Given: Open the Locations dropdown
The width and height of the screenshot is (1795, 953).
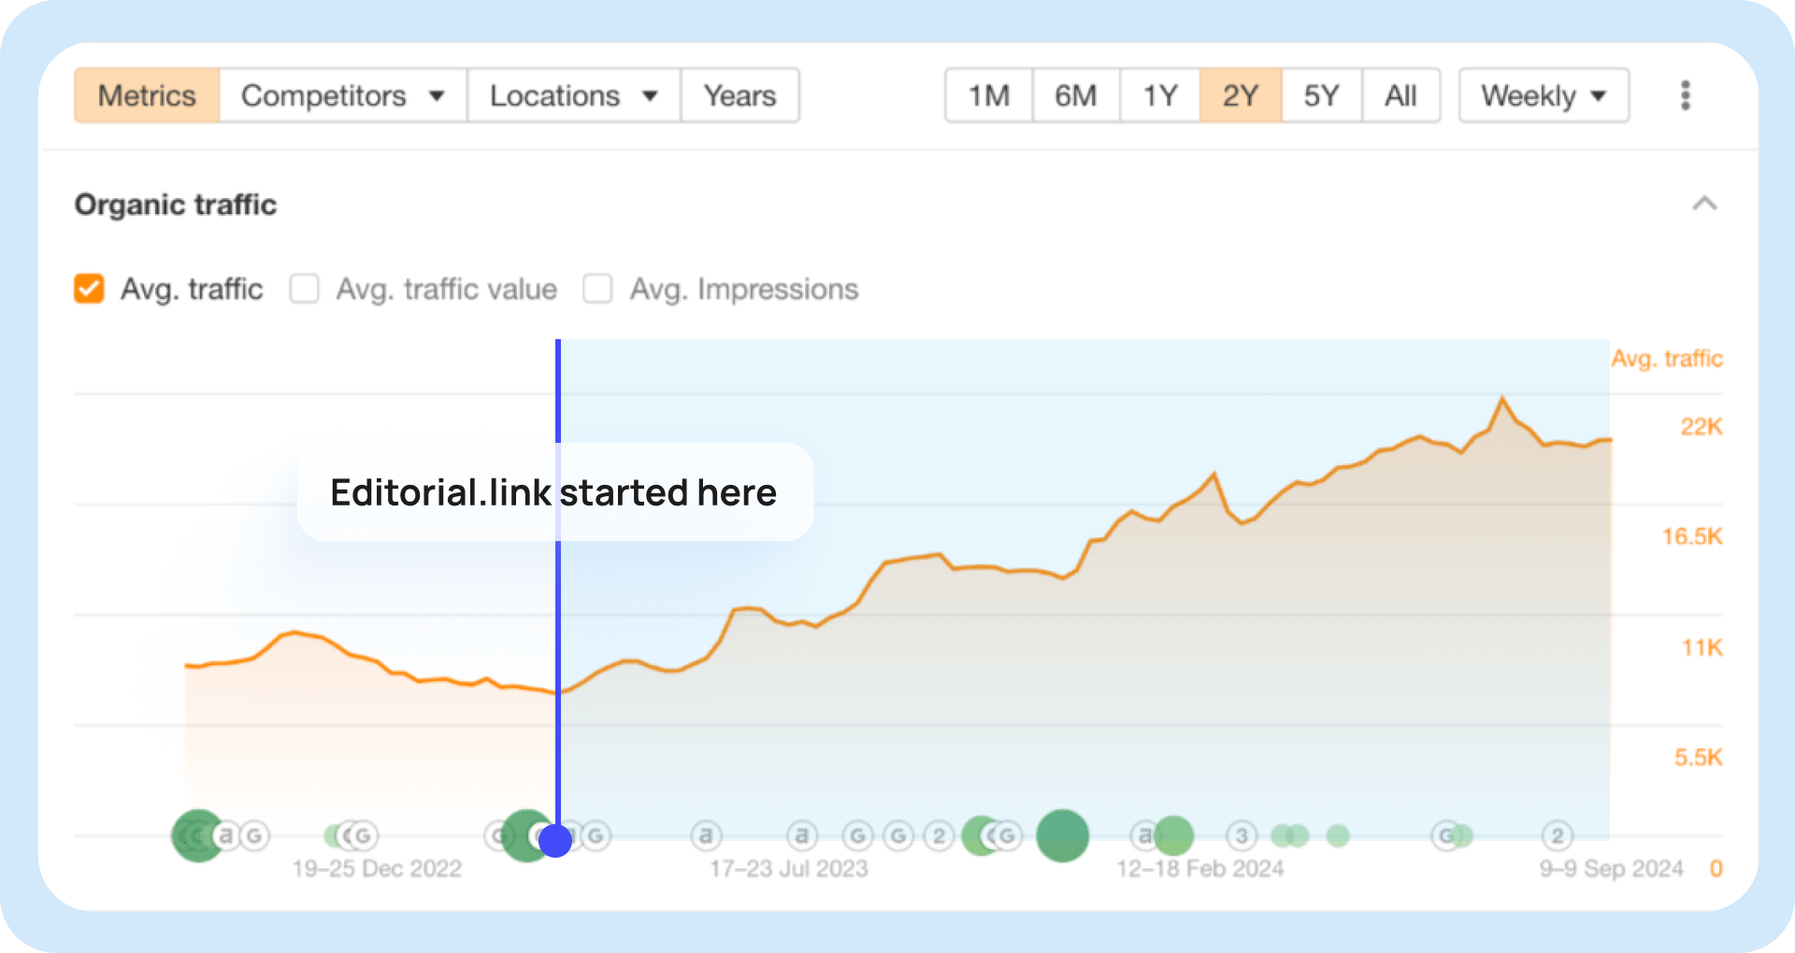Looking at the screenshot, I should pos(574,95).
